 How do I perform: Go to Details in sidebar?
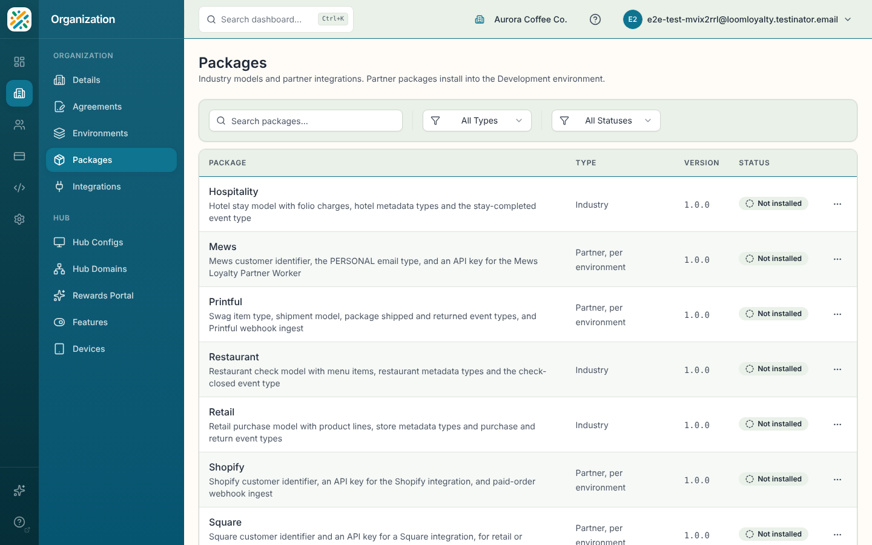pos(111,80)
